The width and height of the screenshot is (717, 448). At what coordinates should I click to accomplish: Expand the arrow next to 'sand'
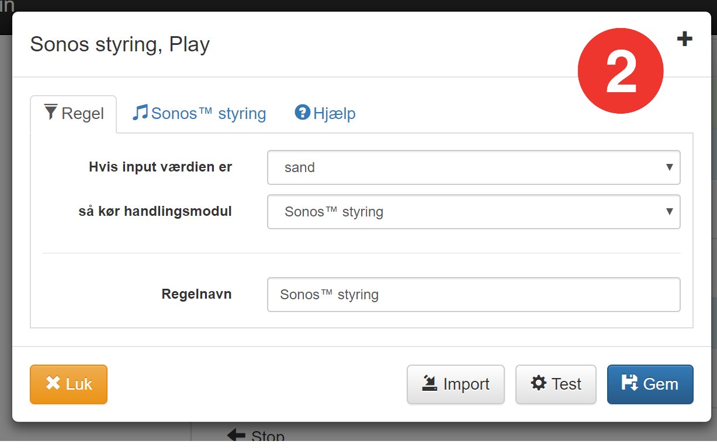click(x=670, y=167)
